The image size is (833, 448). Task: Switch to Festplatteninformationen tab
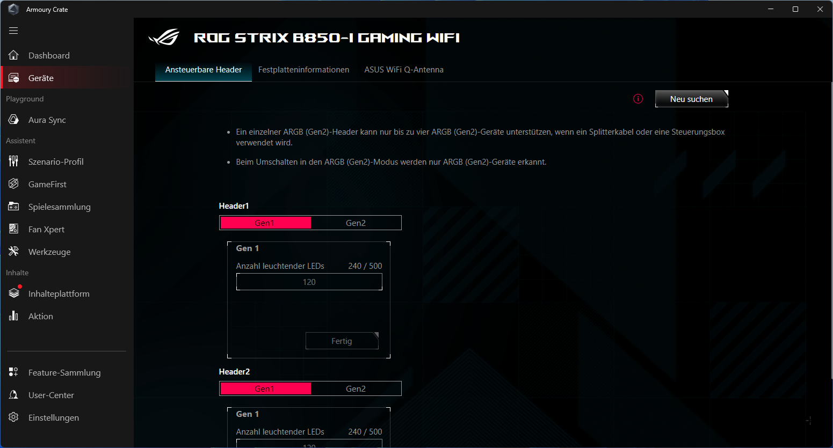pos(303,70)
